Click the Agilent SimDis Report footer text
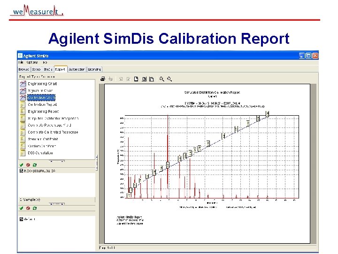This screenshot has width=338, height=254. tap(129, 217)
